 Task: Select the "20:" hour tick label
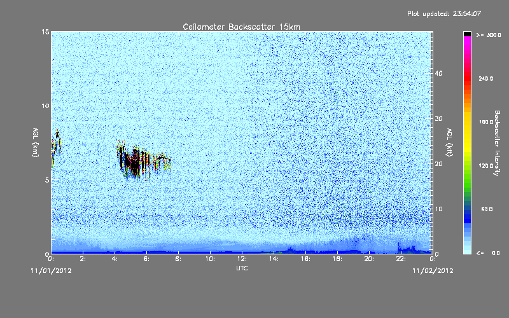point(369,259)
